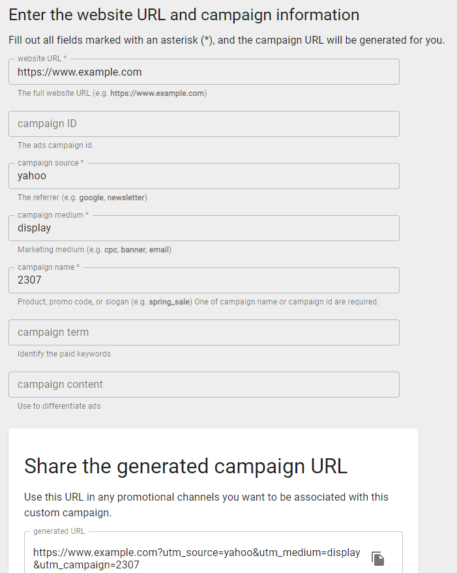Click the 'generated URL' field label

click(59, 531)
